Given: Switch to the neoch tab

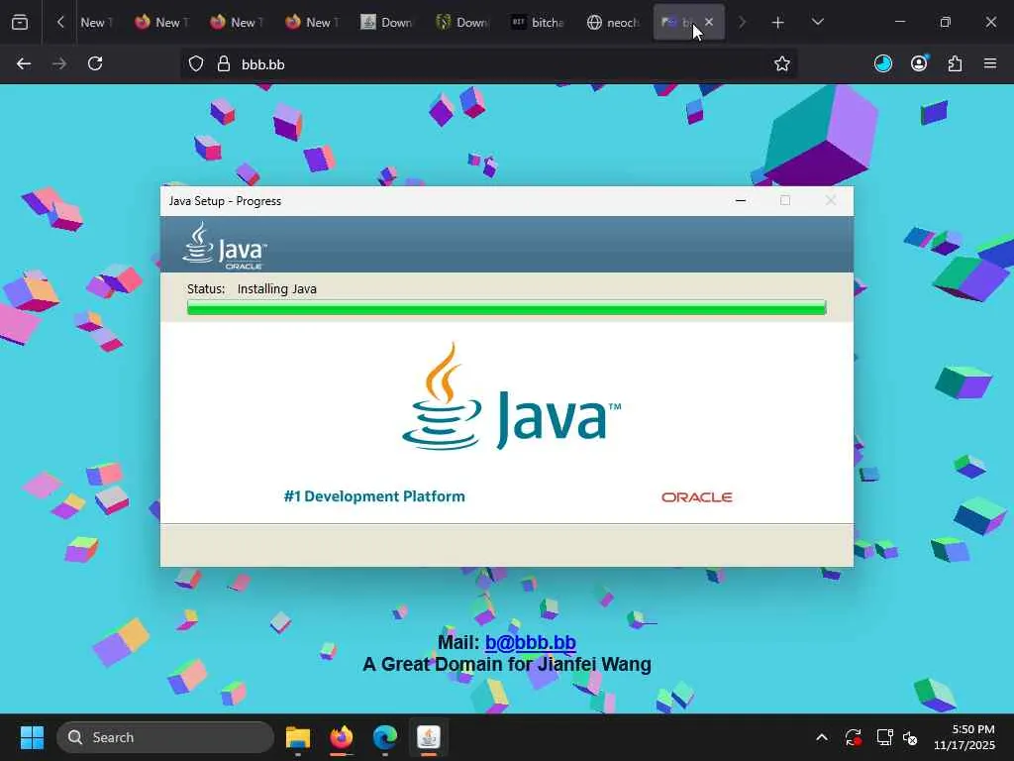Looking at the screenshot, I should 614,22.
